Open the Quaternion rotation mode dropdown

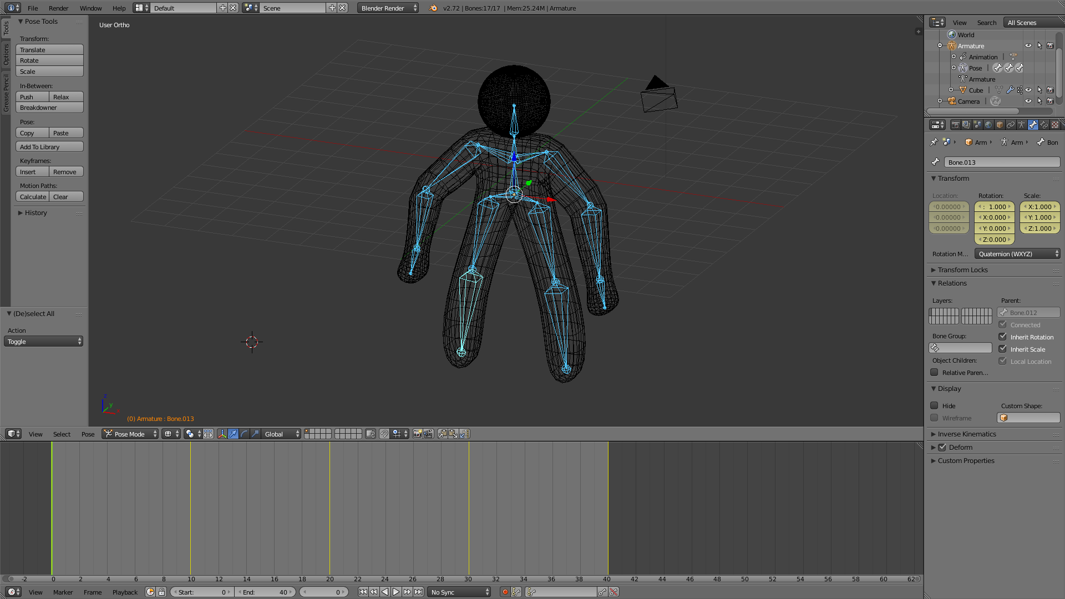[x=1017, y=254]
